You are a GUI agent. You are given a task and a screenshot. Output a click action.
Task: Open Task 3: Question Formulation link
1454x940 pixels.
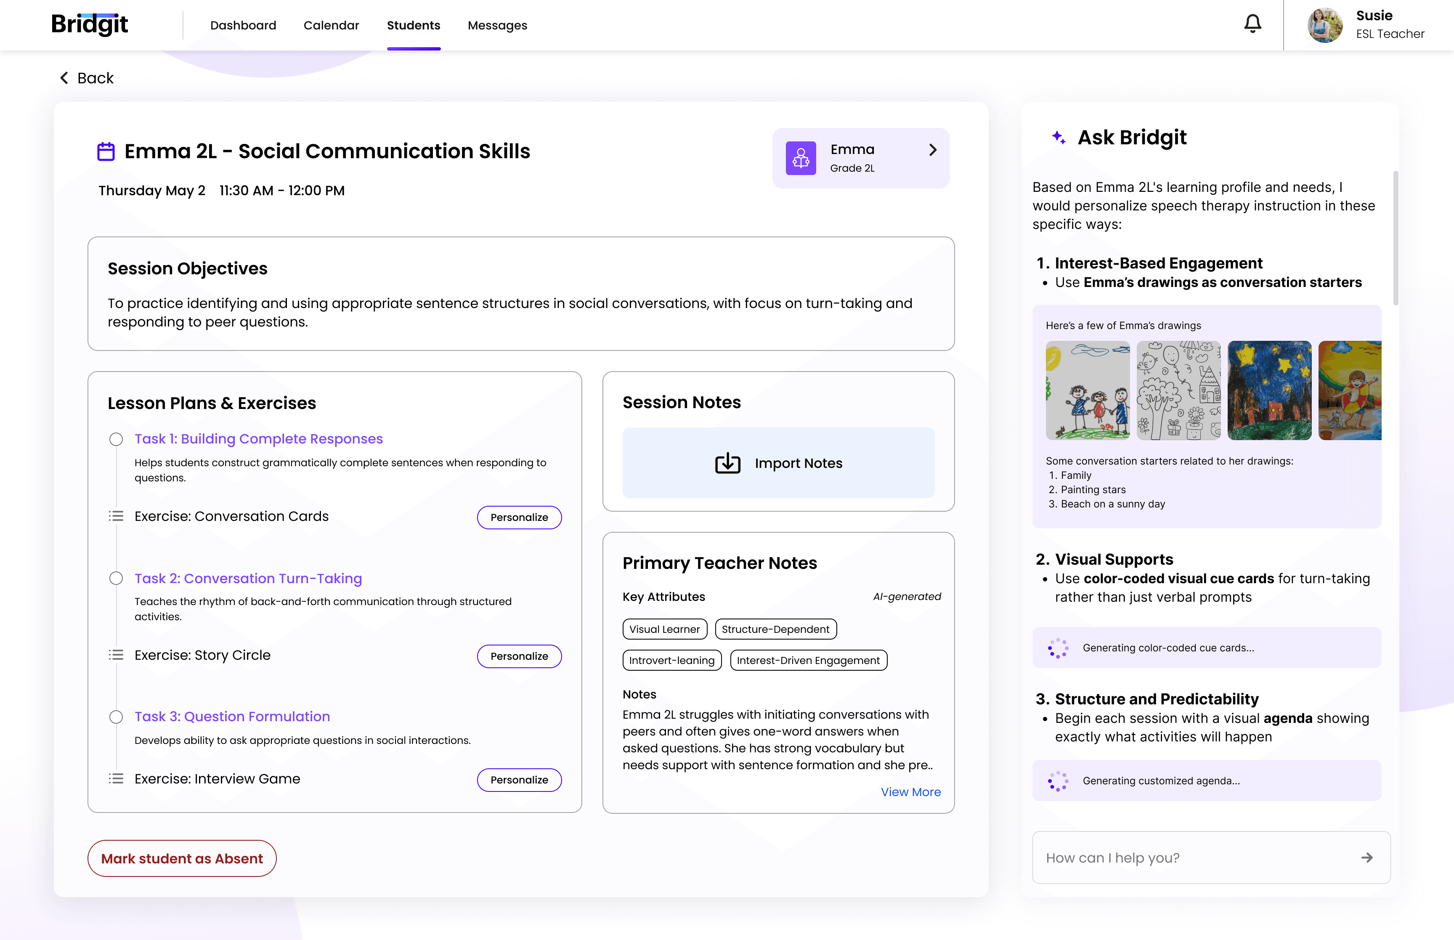tap(233, 717)
